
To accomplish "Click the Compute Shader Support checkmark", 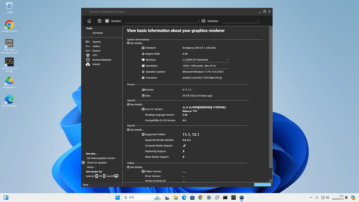I will (x=184, y=146).
